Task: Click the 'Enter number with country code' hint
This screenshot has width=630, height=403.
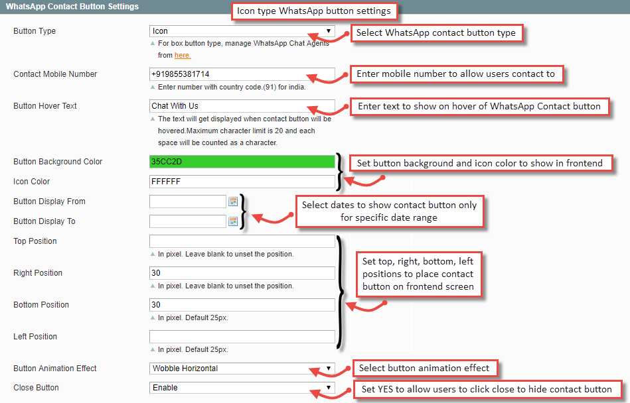Action: tap(232, 87)
